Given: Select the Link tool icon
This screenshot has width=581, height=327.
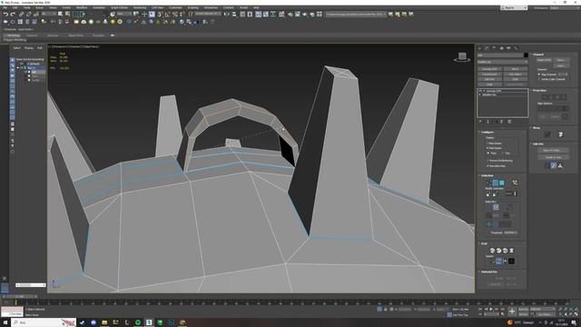Looking at the screenshot, I should pos(21,15).
